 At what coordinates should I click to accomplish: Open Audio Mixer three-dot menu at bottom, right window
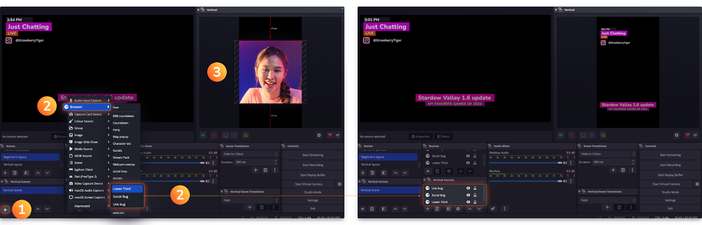(x=505, y=209)
